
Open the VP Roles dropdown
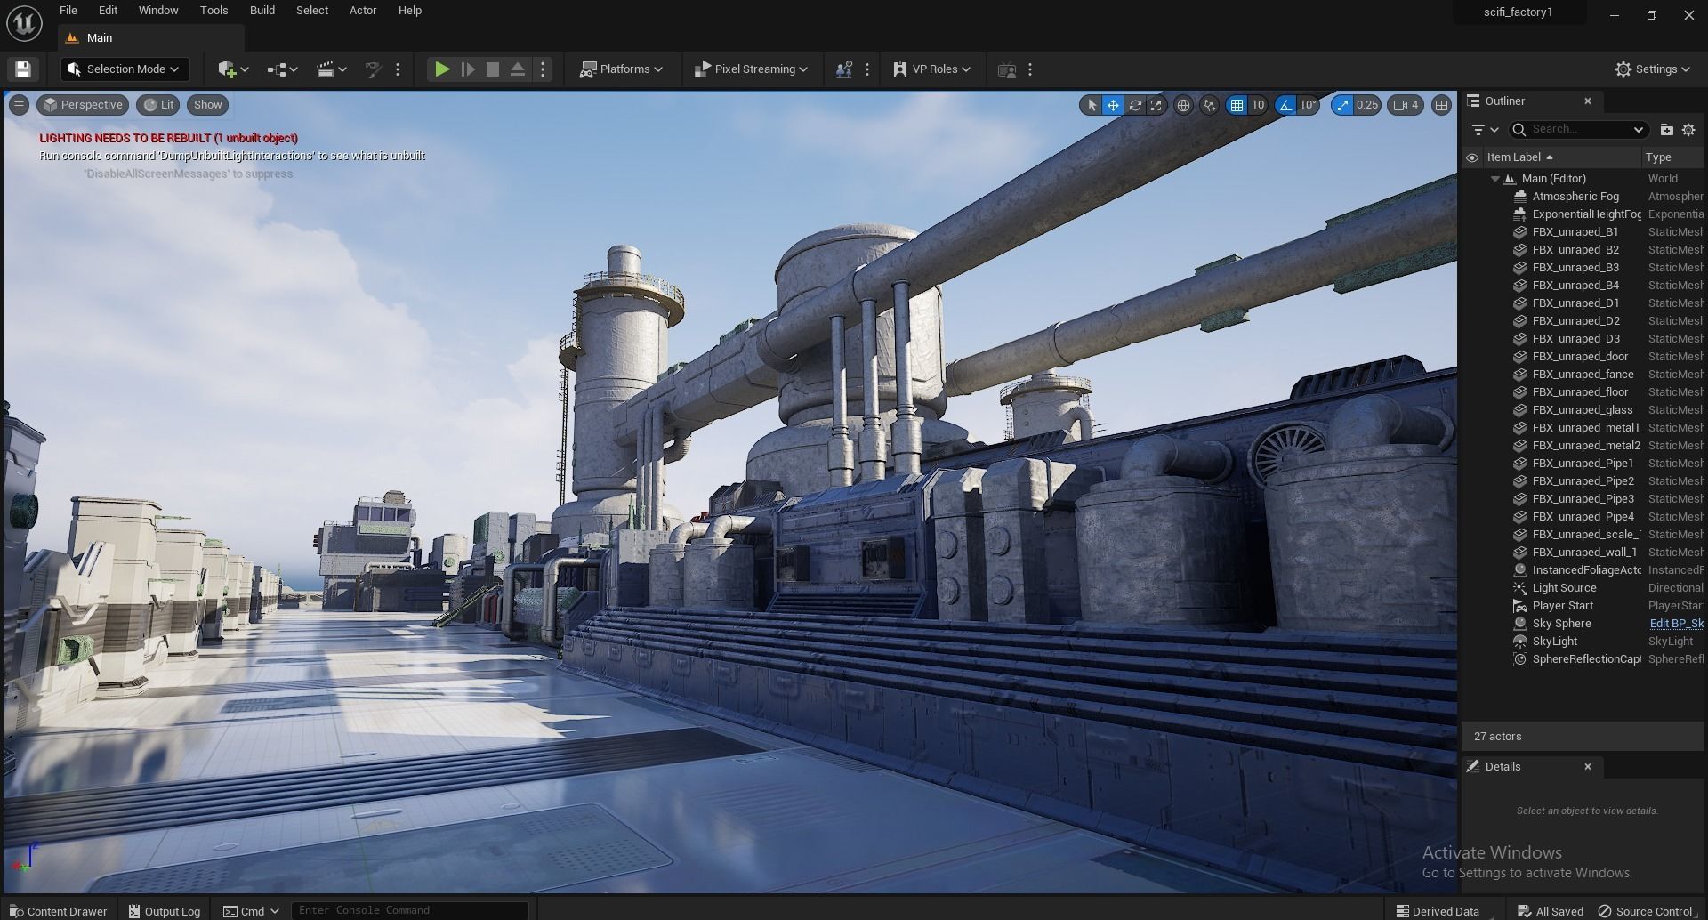[x=932, y=69]
